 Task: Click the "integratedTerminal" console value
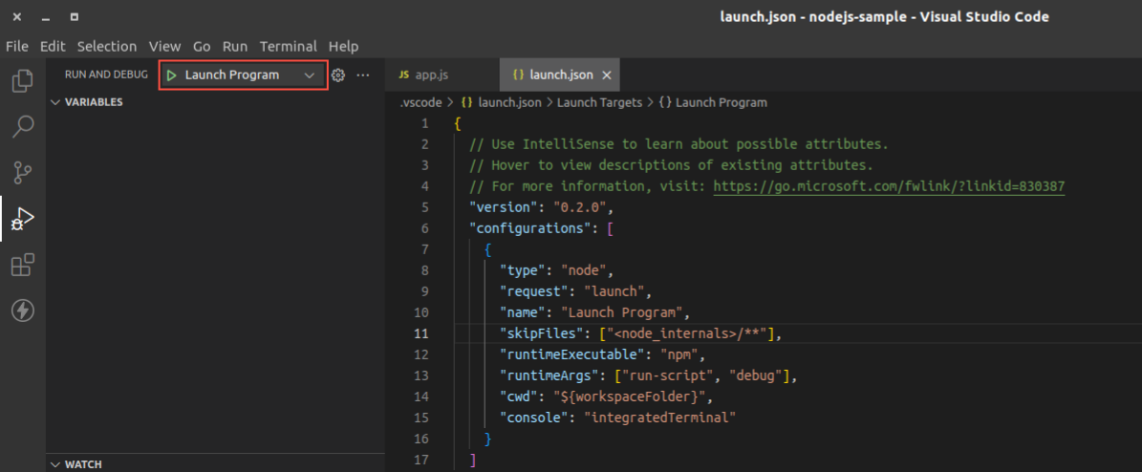pos(660,418)
